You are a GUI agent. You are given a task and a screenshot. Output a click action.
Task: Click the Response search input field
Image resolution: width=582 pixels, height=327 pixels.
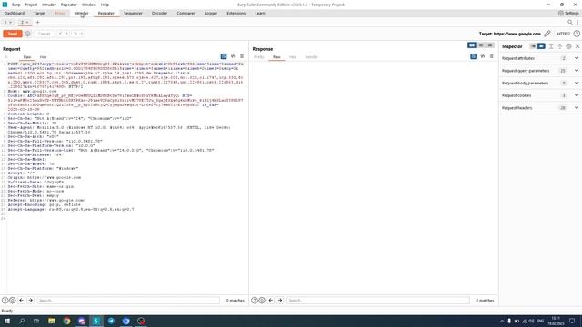click(x=378, y=301)
